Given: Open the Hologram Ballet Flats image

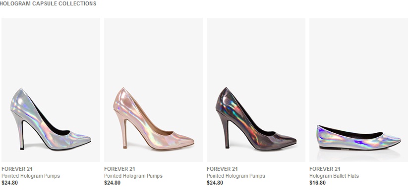Looking at the screenshot, I should pos(358,90).
